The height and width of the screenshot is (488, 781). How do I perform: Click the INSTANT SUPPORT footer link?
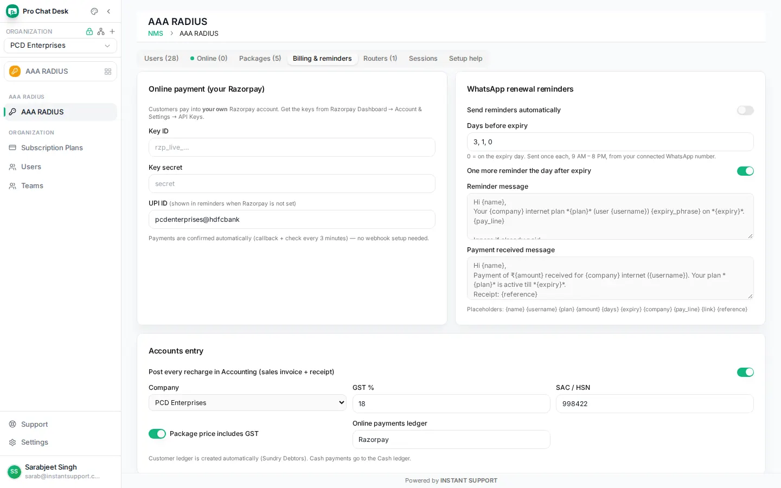pyautogui.click(x=469, y=481)
